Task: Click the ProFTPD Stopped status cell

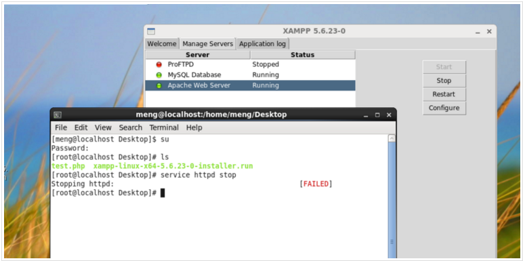Action: 266,64
